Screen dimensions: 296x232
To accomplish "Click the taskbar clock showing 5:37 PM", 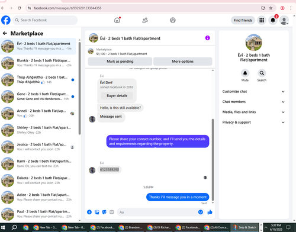I will (276, 227).
